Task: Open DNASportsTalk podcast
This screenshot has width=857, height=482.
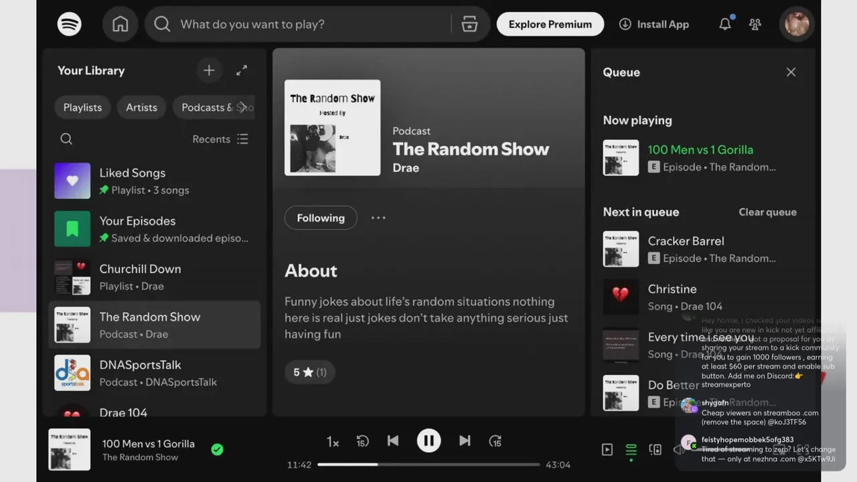Action: pyautogui.click(x=155, y=373)
